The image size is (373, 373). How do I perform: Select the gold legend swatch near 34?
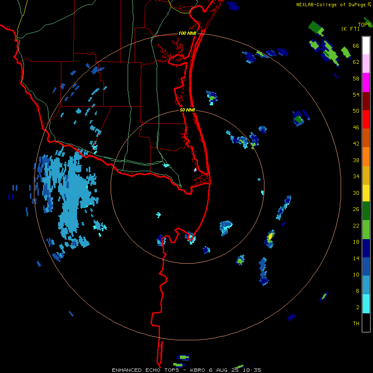(x=366, y=175)
